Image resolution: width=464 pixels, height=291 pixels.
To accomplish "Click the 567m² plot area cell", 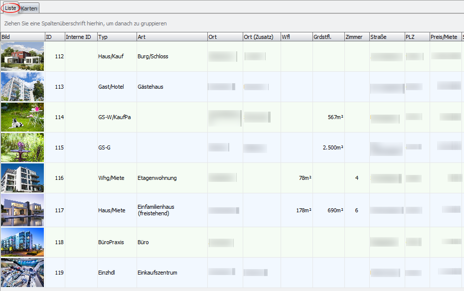I will tap(328, 117).
